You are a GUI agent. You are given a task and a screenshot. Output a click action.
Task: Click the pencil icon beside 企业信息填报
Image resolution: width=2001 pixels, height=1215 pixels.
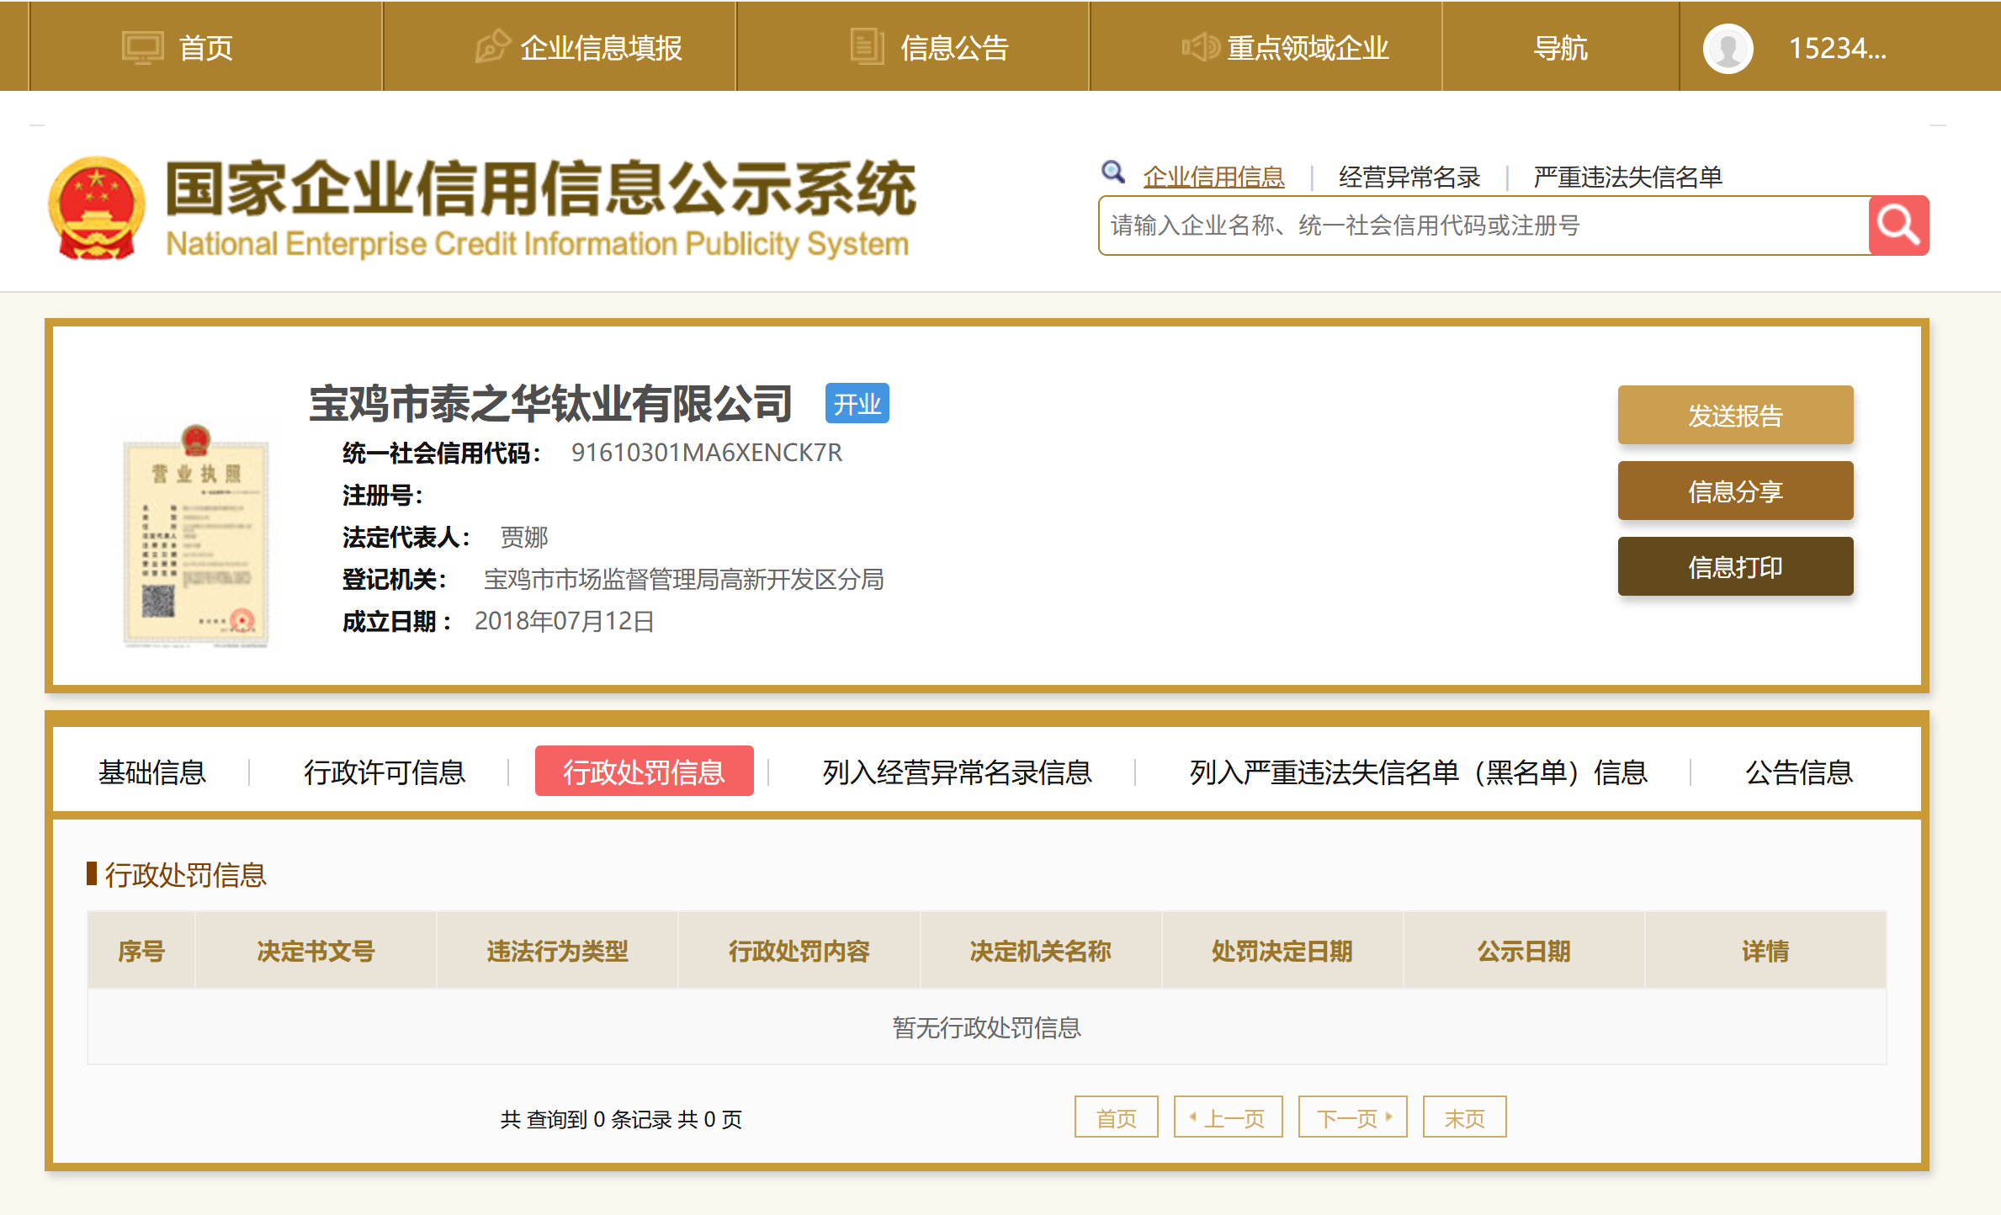tap(492, 47)
